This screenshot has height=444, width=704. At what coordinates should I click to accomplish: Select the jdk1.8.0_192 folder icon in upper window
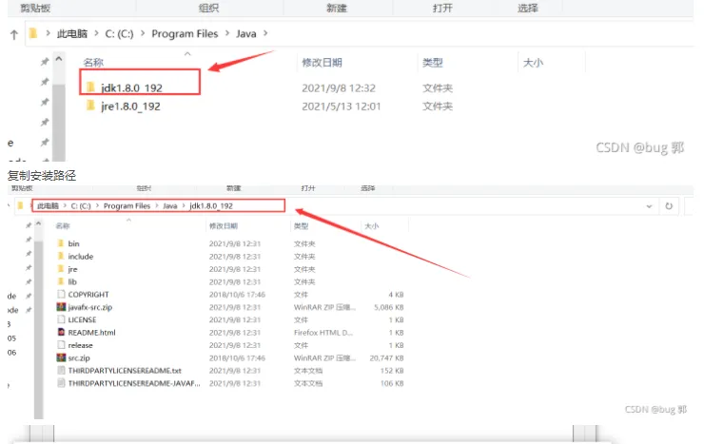(90, 87)
